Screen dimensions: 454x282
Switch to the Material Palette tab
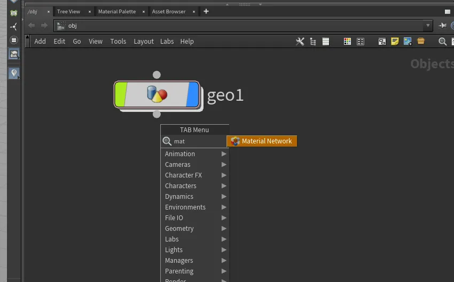[x=117, y=12]
